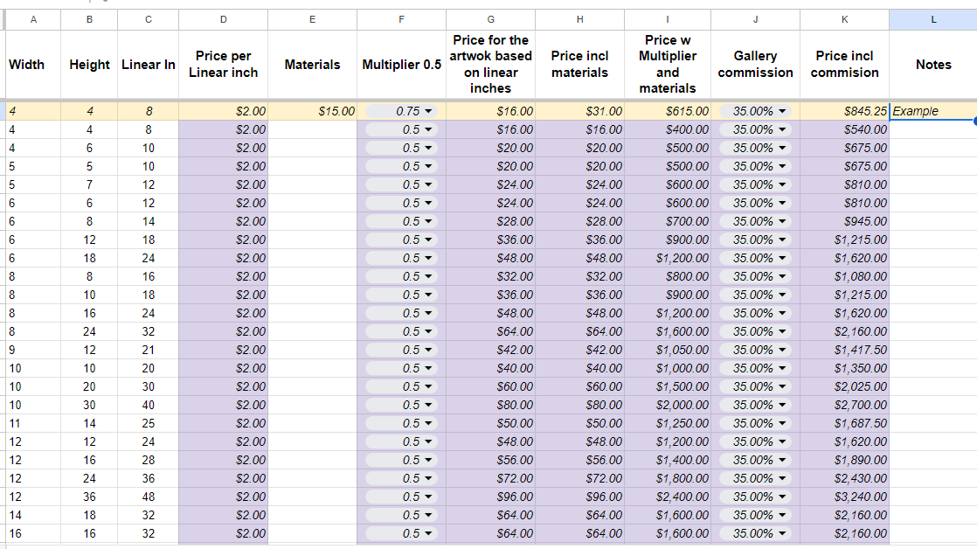
Task: Open multiplier dropdown for width 6, height 18 row
Action: coord(401,258)
